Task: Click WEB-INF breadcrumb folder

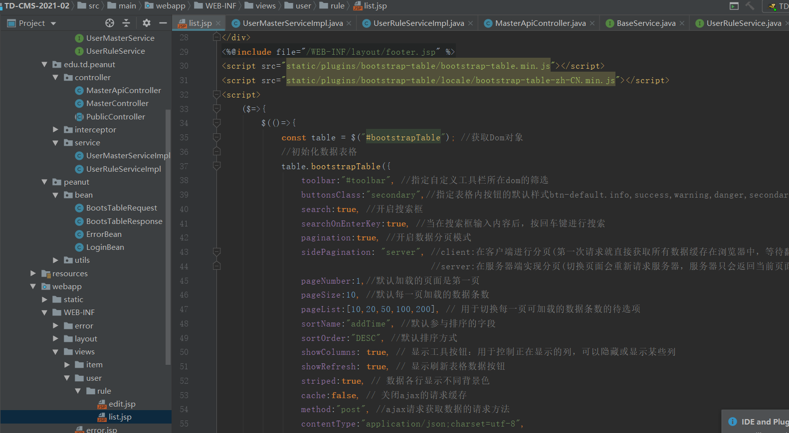Action: (x=215, y=6)
